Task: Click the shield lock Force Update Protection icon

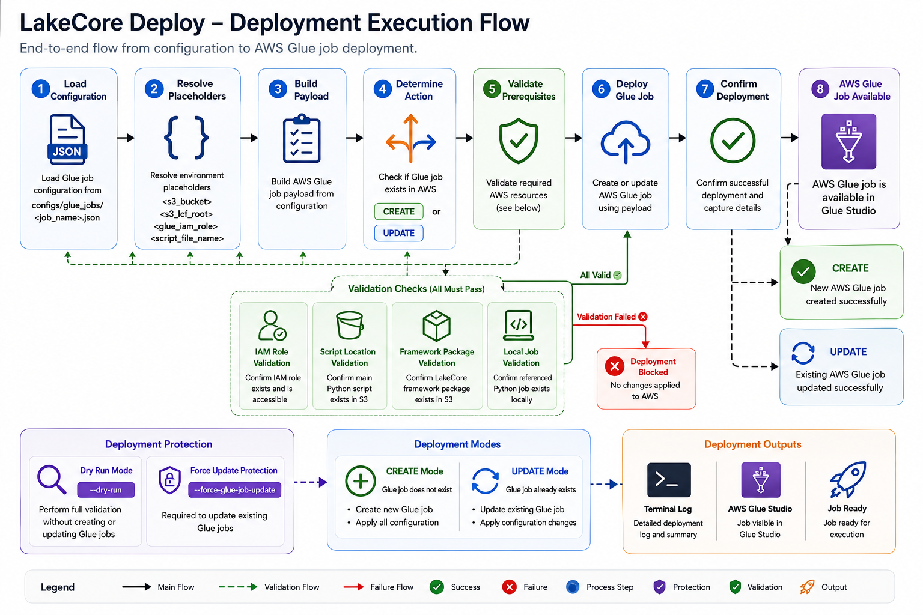Action: 170,480
